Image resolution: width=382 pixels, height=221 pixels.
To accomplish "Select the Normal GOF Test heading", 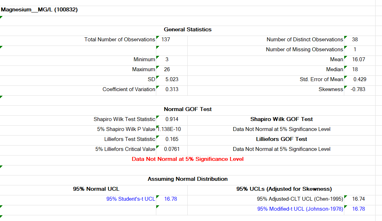I will pyautogui.click(x=188, y=109).
